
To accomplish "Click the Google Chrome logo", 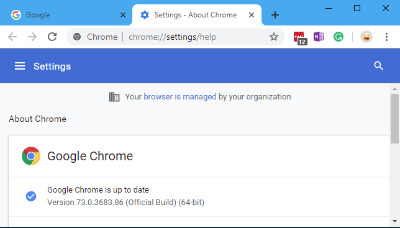I will click(x=31, y=156).
